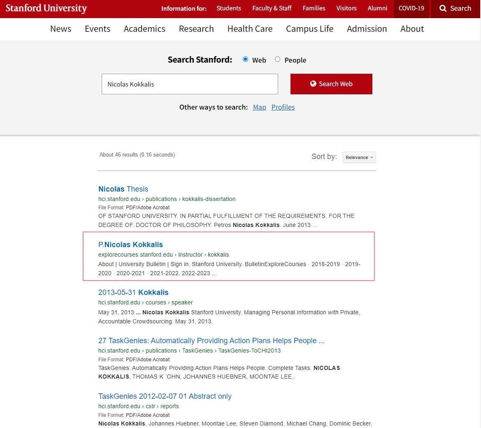Select the People radio button
The image size is (481, 428).
pos(278,59)
